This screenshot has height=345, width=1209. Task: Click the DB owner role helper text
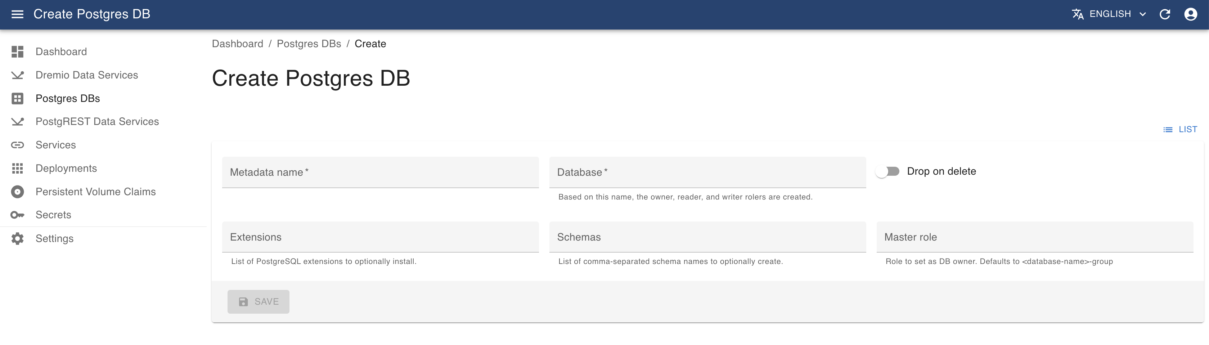(x=999, y=261)
